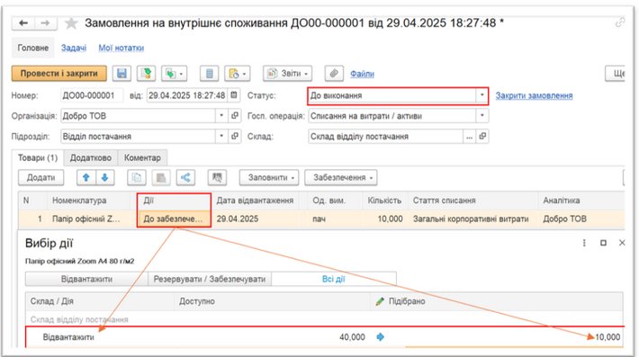Open barcode search icon in goods toolbar
This screenshot has height=357, width=639.
tap(217, 177)
